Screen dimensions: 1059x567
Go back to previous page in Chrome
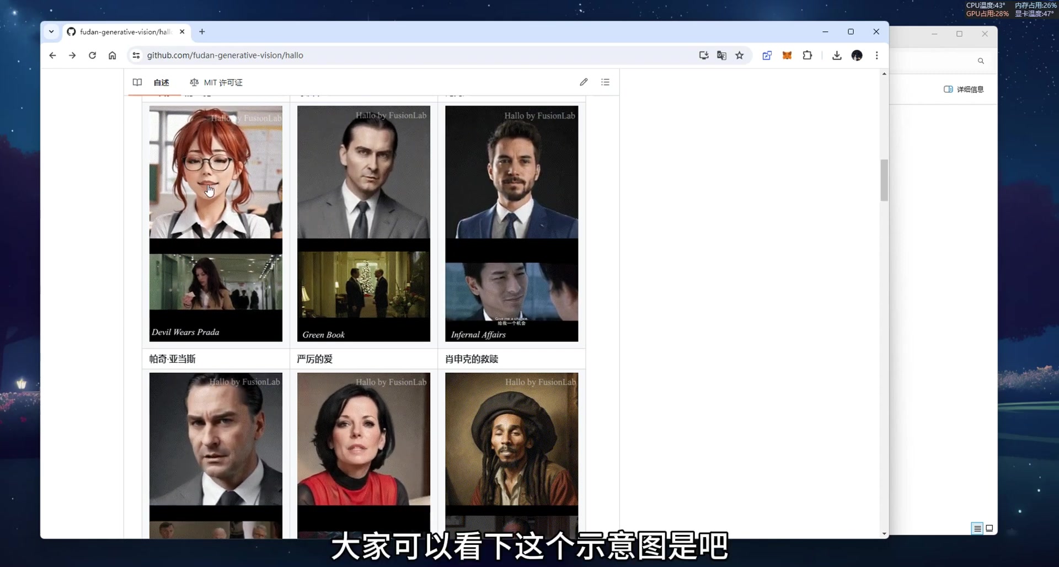pyautogui.click(x=52, y=55)
